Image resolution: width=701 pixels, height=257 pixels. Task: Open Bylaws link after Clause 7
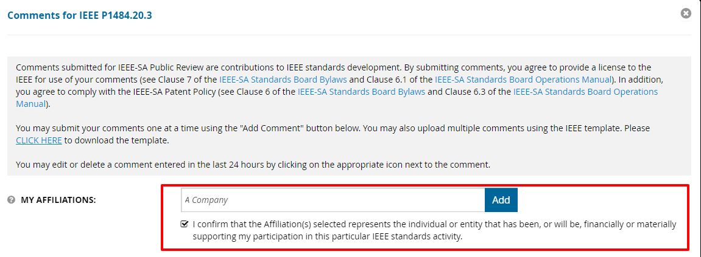point(283,80)
